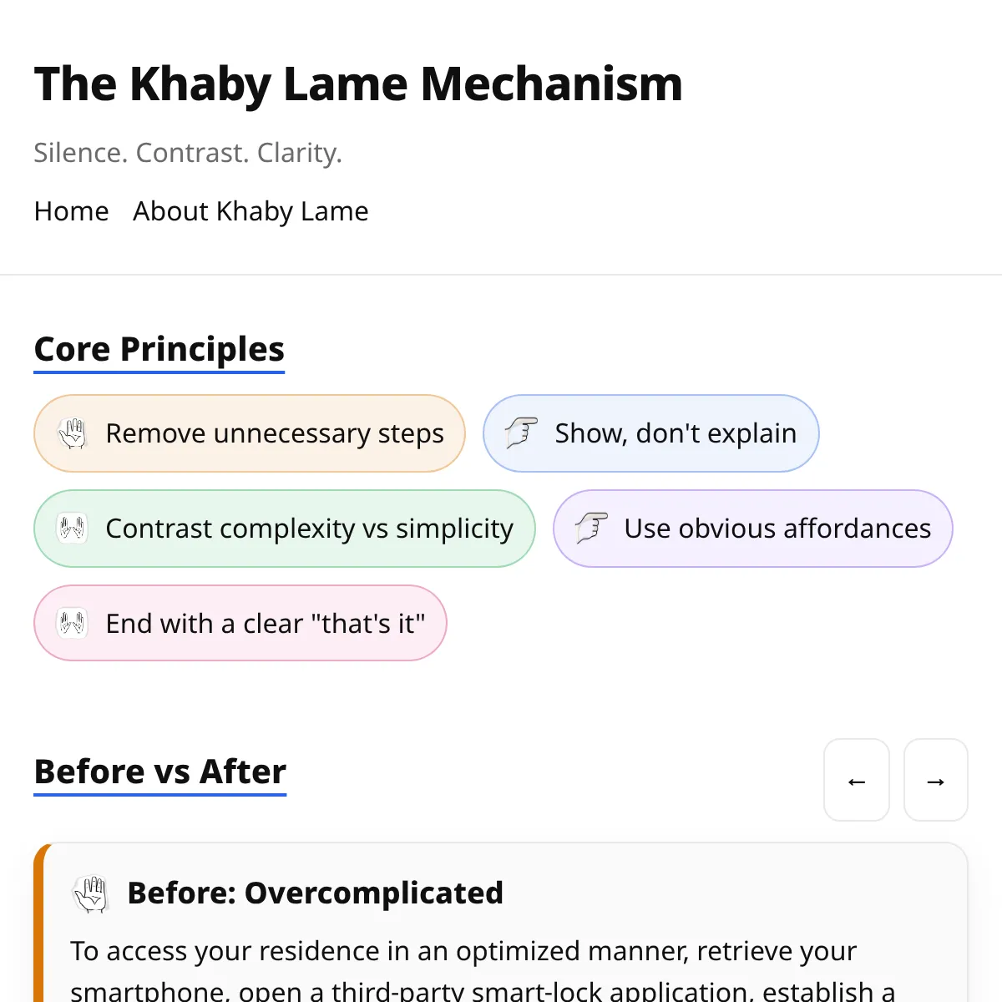The width and height of the screenshot is (1002, 1002).
Task: Click the pointing hand icon beside Use obvious affordances
Action: pos(592,529)
